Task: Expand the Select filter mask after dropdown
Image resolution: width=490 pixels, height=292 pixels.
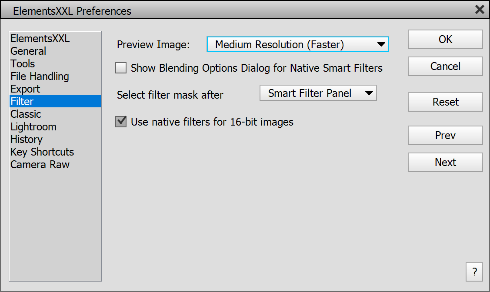Action: [318, 93]
